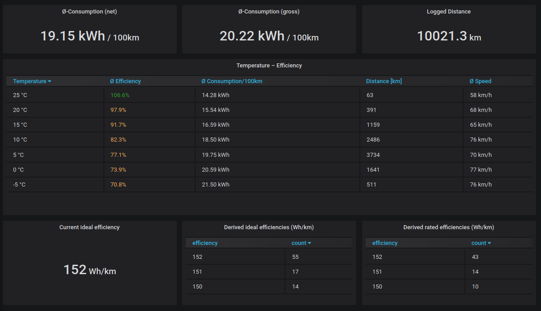
Task: Click the 77 km/h speed cell
Action: [x=498, y=169]
